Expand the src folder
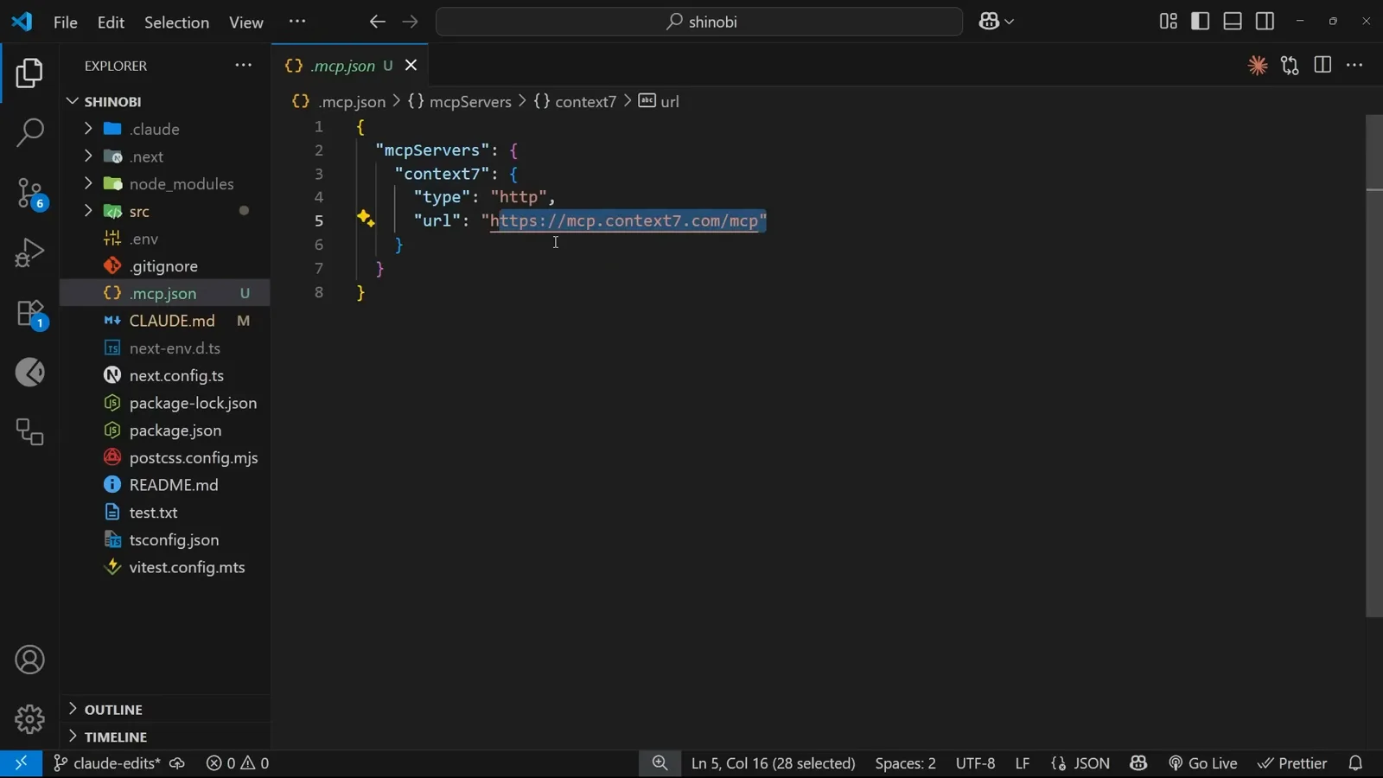The width and height of the screenshot is (1383, 778). [x=164, y=212]
